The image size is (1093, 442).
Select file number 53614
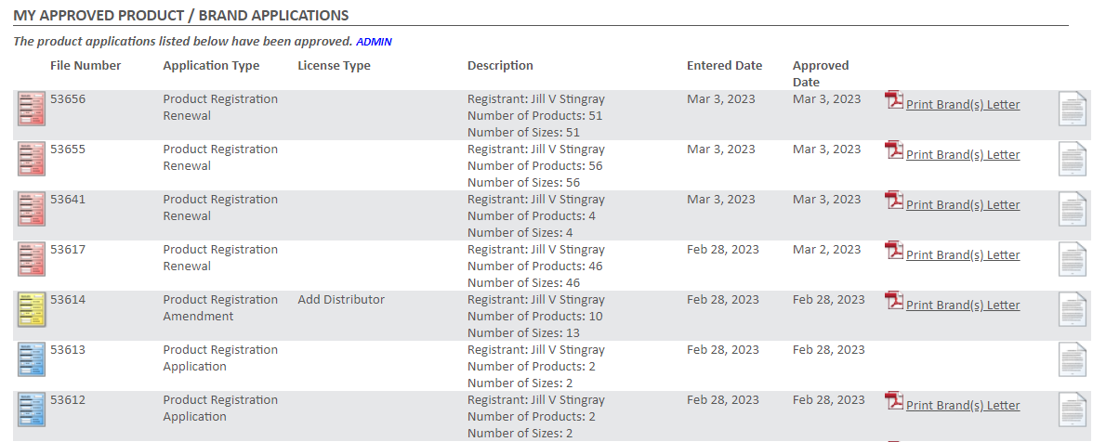coord(68,299)
